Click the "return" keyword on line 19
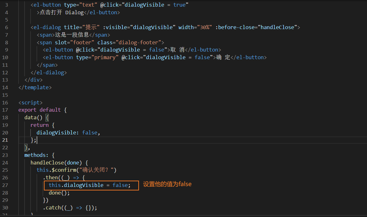 point(39,125)
